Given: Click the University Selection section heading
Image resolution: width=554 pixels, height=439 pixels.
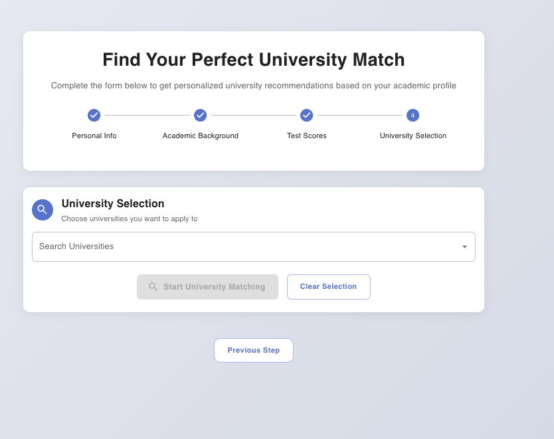Looking at the screenshot, I should pos(113,204).
